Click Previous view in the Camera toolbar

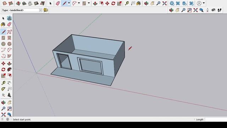pyautogui.click(x=201, y=10)
